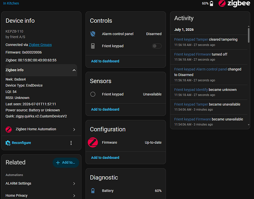The image size is (254, 199).
Task: Follow the Zigbee Groups link
Action: click(x=40, y=45)
